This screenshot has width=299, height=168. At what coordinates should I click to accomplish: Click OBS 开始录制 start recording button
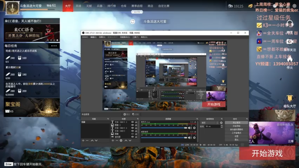click(237, 126)
